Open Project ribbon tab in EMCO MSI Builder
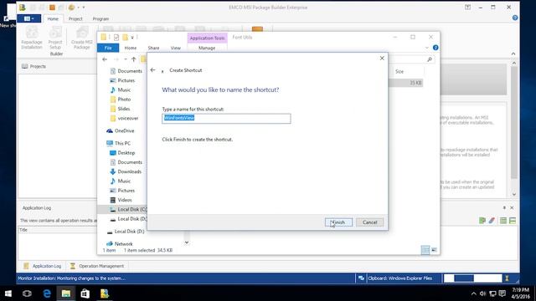Viewport: 536px width, 301px height. 75,18
